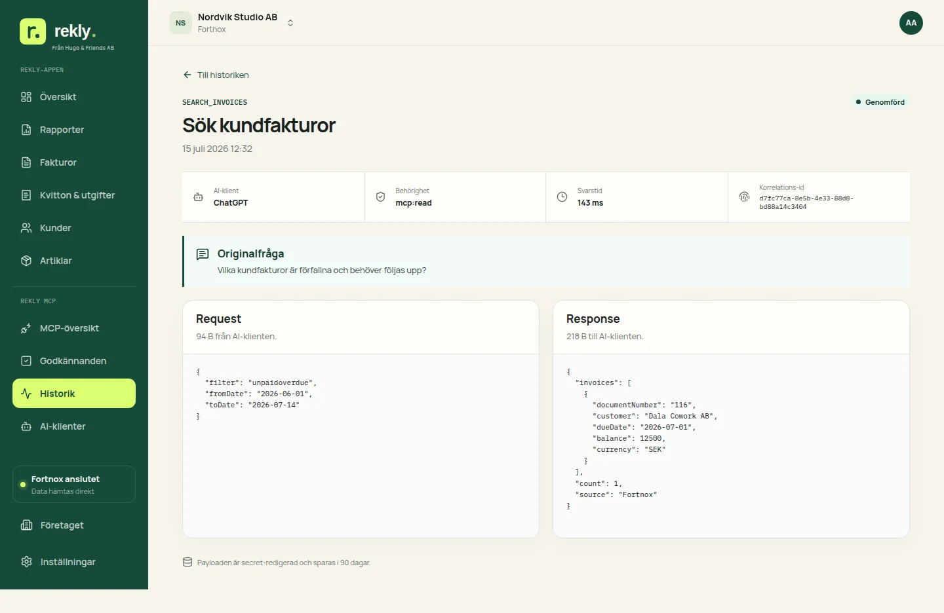The width and height of the screenshot is (944, 613).
Task: Click the Inställningar gear icon
Action: click(27, 562)
